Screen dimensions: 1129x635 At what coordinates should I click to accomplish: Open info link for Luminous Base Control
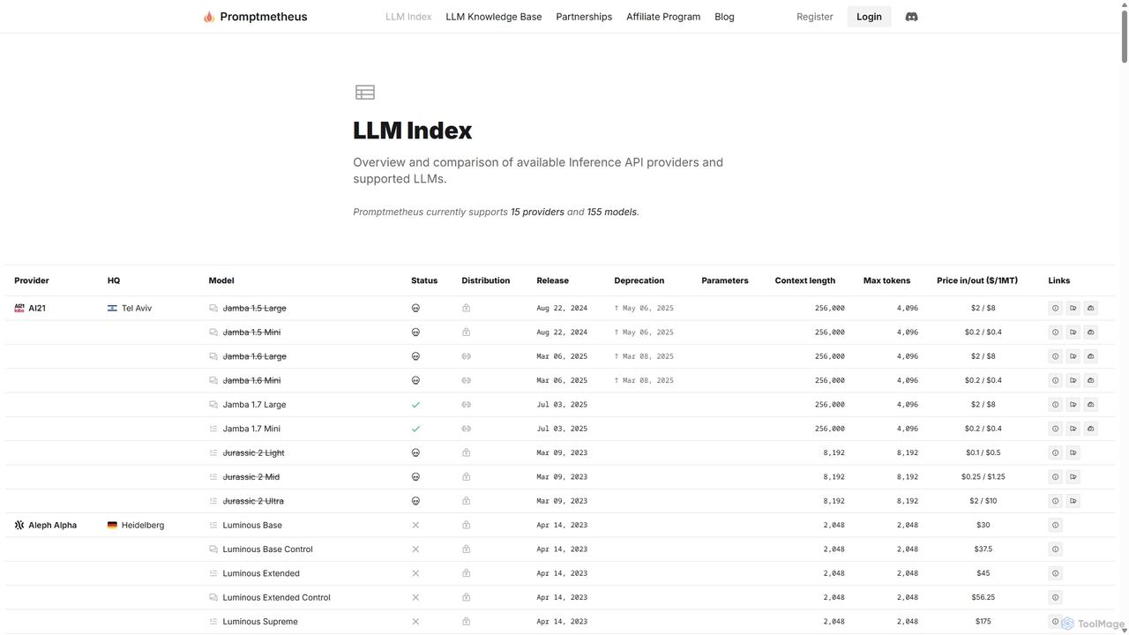1055,549
